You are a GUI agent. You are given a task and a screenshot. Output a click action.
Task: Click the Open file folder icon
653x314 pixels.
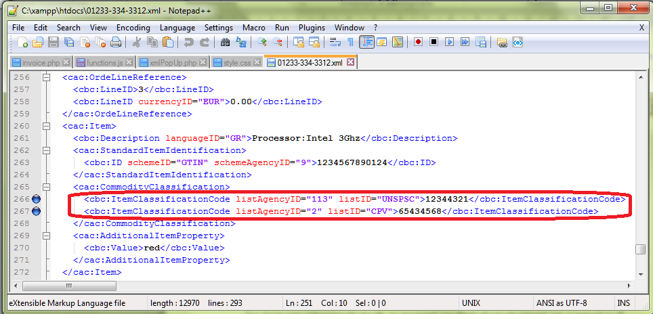(37, 42)
